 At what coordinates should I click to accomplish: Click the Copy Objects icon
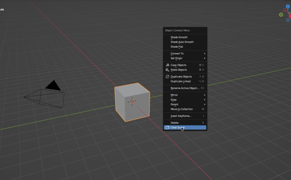coord(167,65)
